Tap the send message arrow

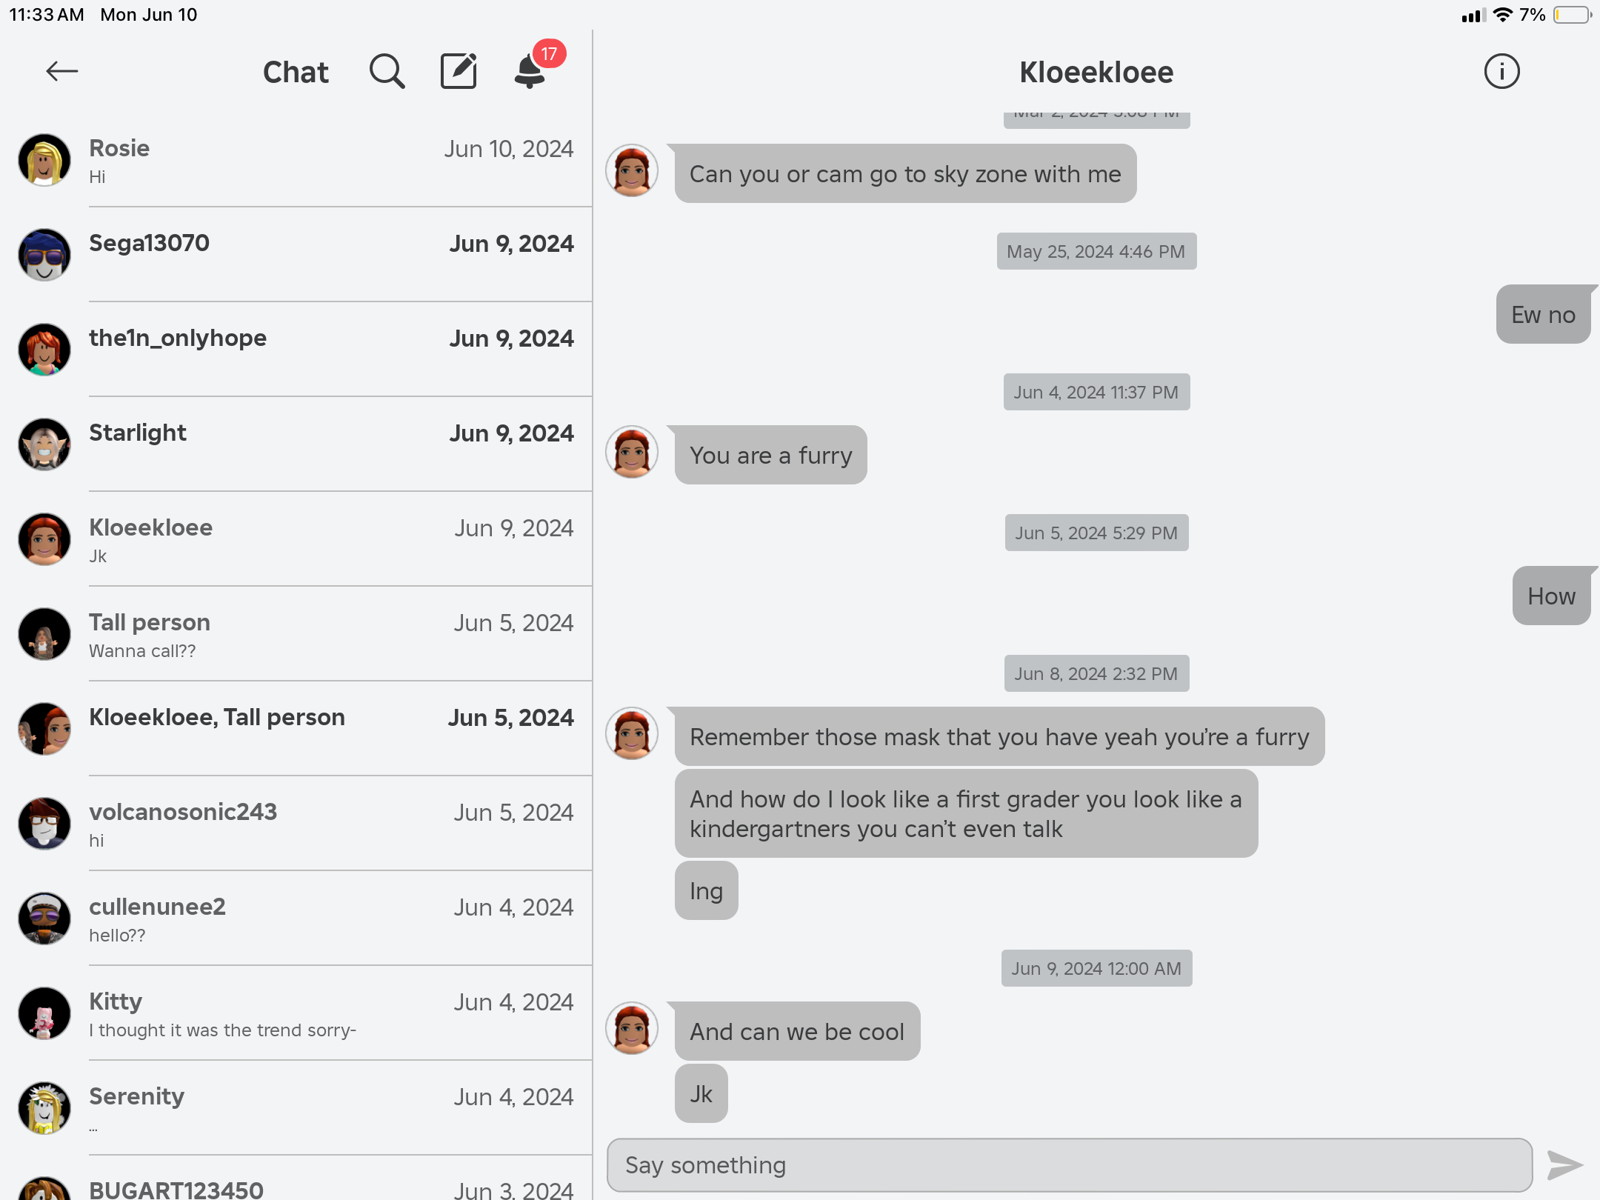pos(1564,1165)
